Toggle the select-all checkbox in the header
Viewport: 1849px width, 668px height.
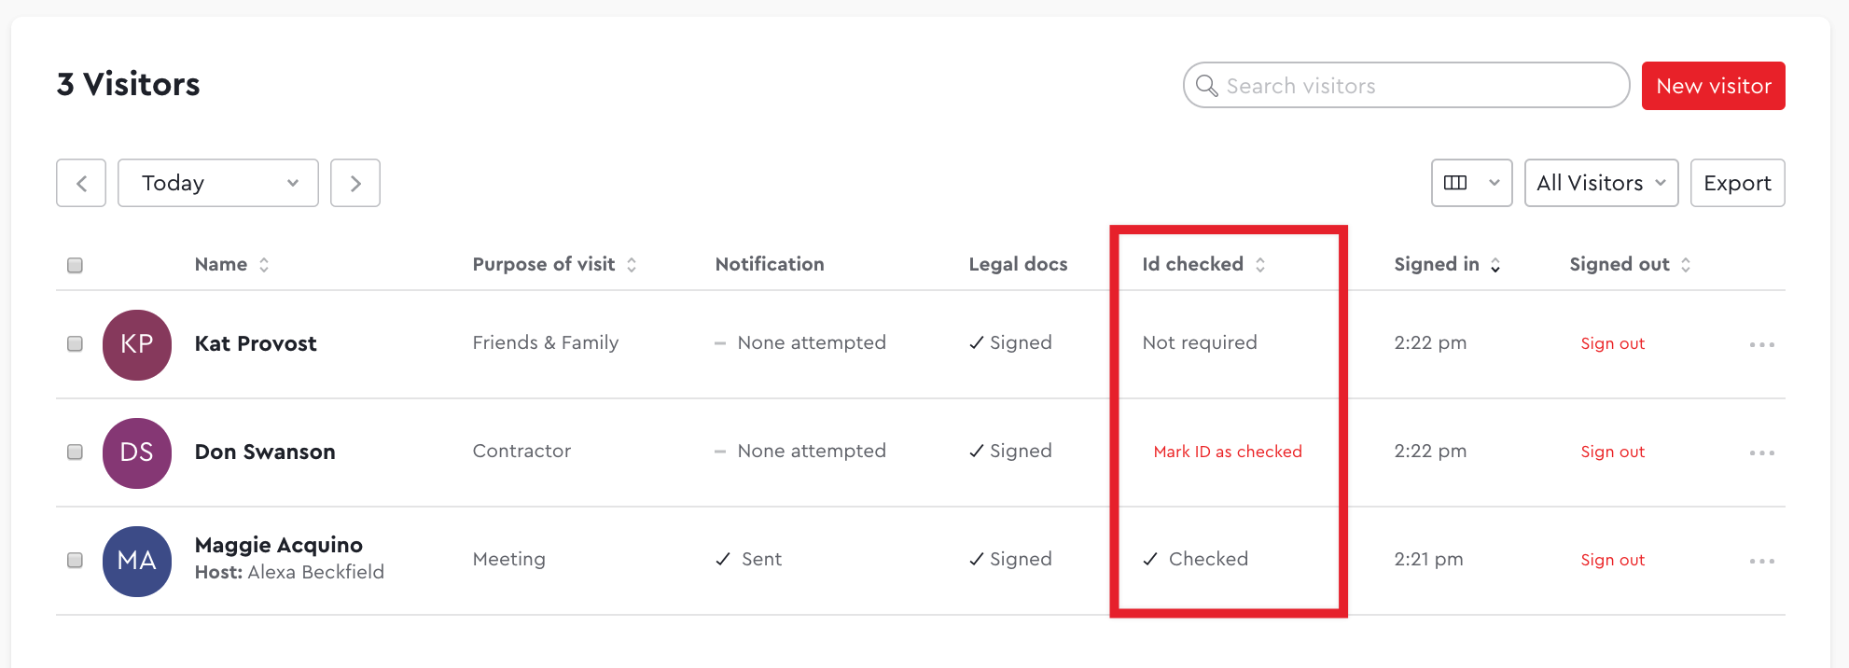[76, 265]
